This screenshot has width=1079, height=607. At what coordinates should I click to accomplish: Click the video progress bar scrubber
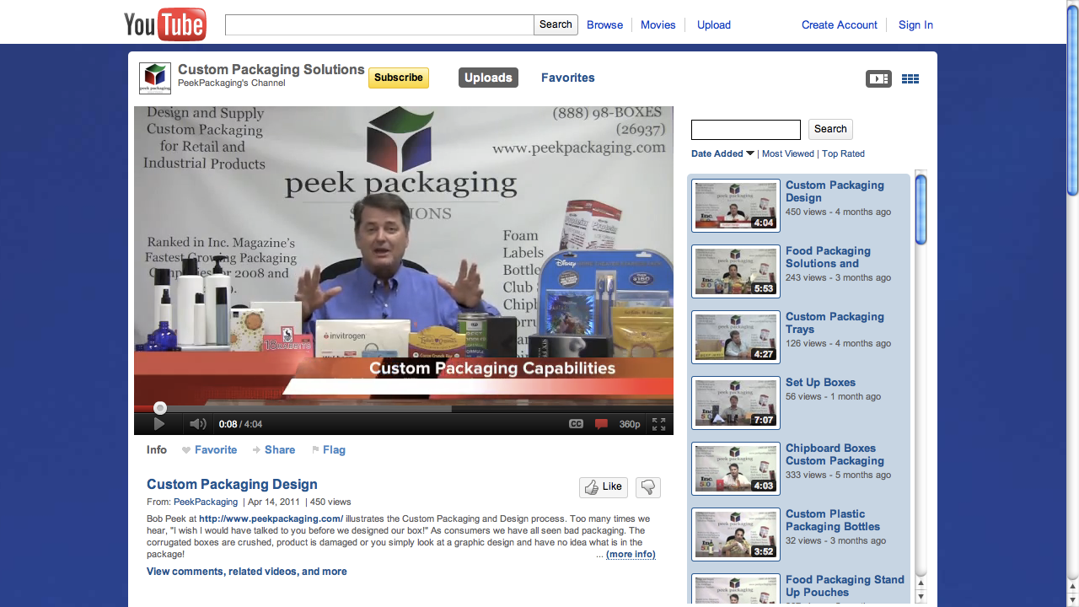tap(160, 408)
